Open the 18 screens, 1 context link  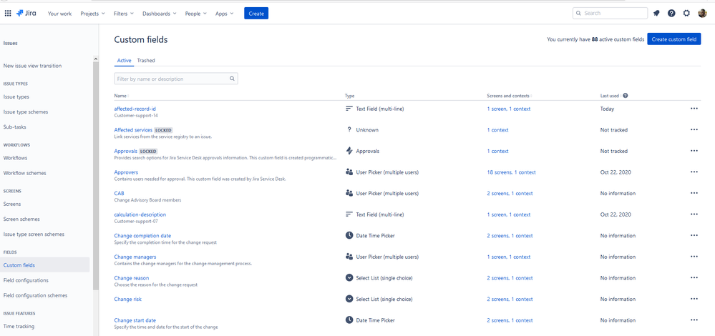511,172
